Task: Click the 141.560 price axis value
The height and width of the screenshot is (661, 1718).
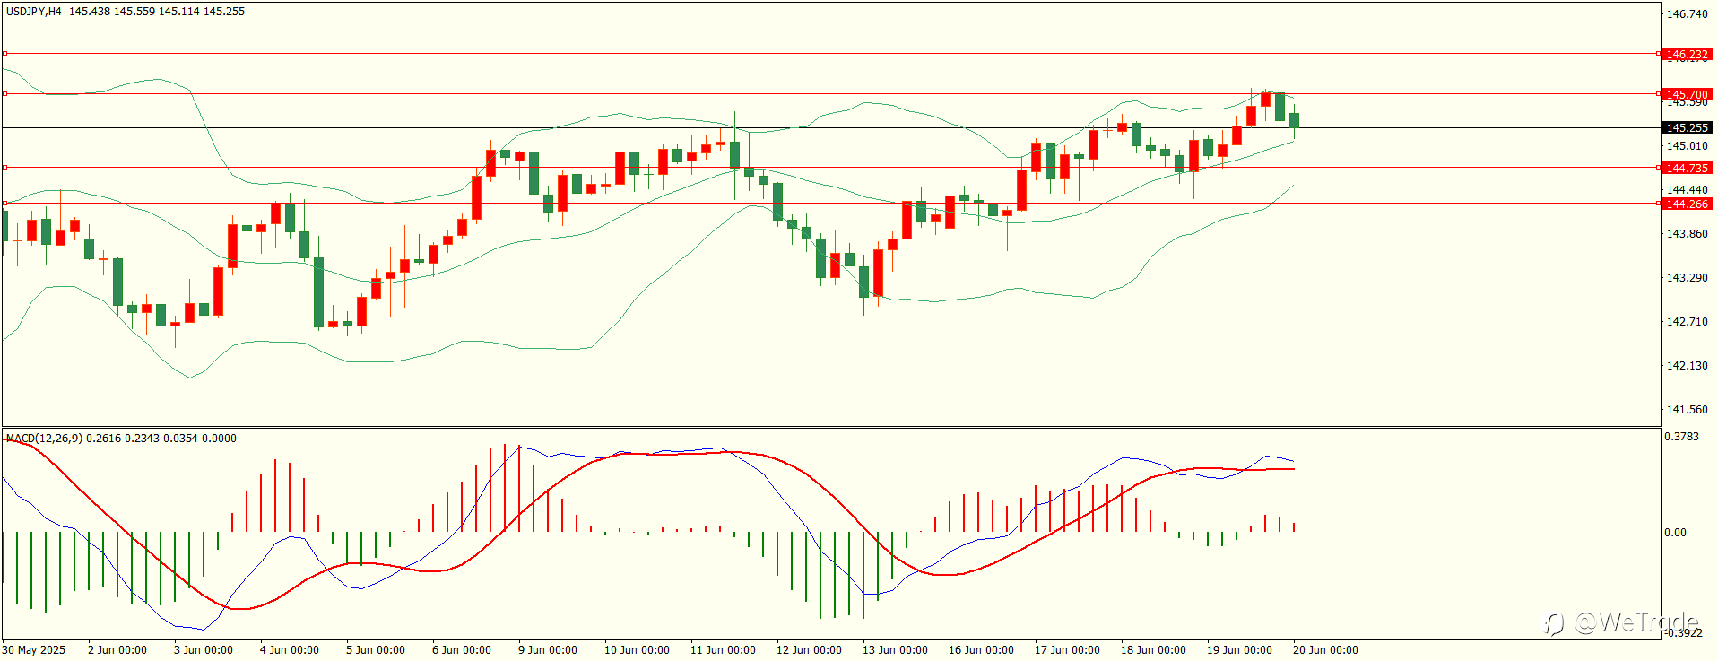Action: pyautogui.click(x=1687, y=410)
